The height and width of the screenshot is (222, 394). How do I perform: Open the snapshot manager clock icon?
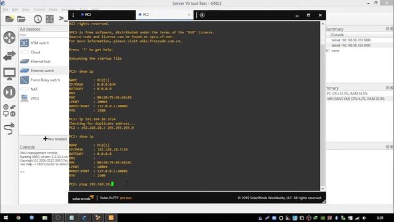[x=38, y=19]
